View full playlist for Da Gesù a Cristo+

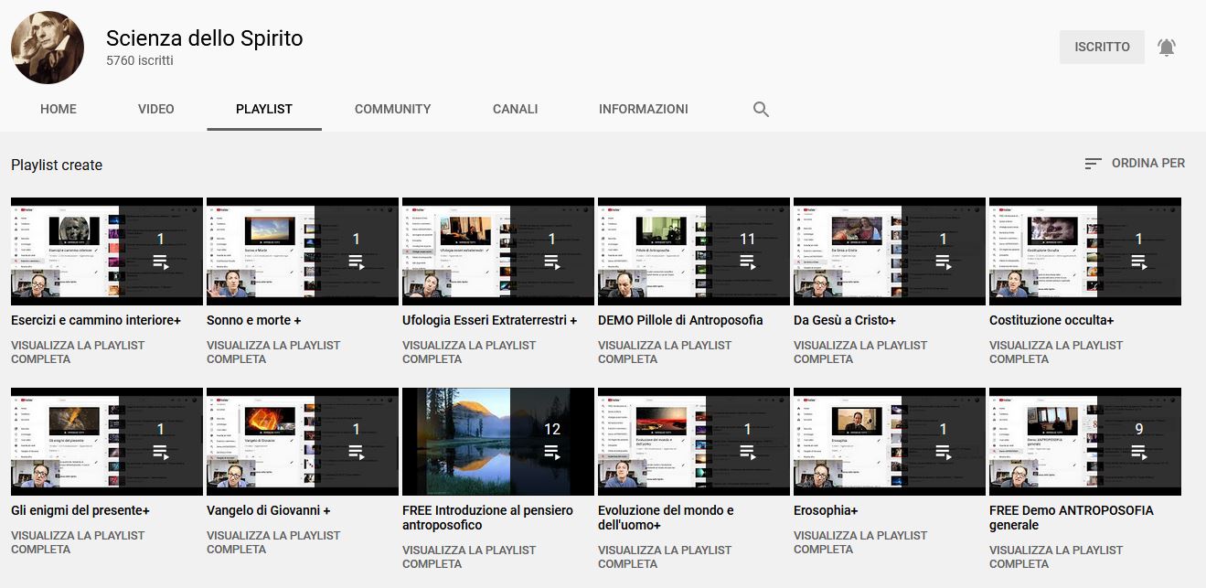point(859,352)
